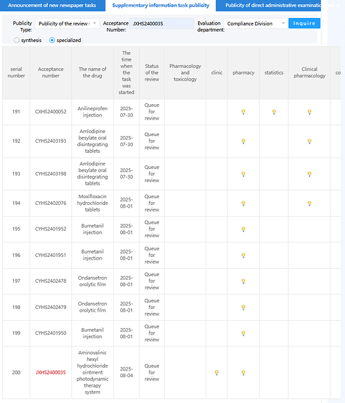Image resolution: width=345 pixels, height=403 pixels.
Task: Click the pharmacy bulb icon for Moxifloxacin tablets
Action: 243,204
